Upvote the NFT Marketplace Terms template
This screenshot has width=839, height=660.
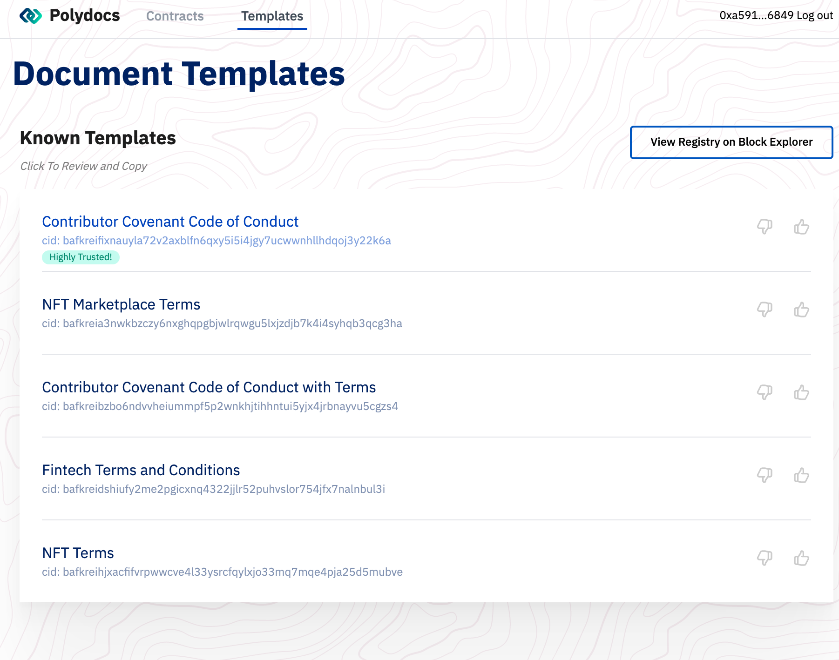tap(801, 310)
